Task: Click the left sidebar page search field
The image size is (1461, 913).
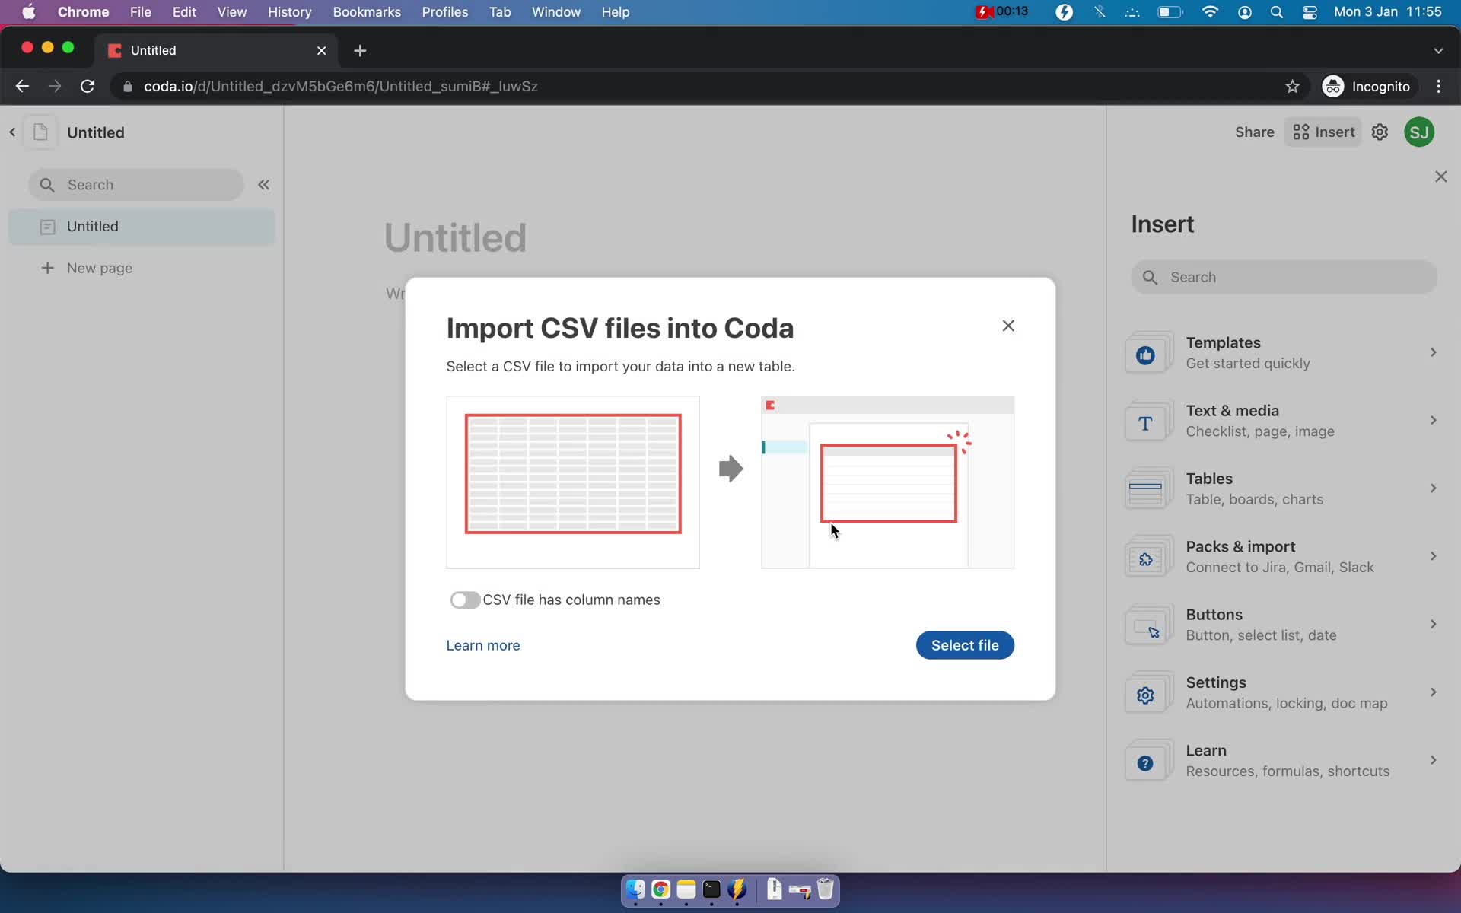Action: 136,185
